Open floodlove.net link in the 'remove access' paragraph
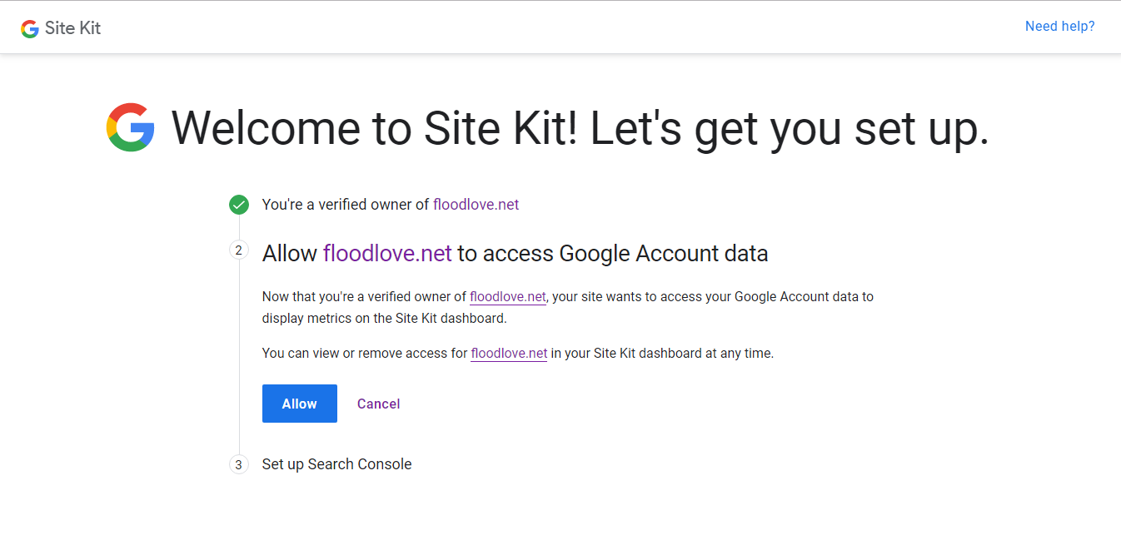The width and height of the screenshot is (1121, 545). 509,353
